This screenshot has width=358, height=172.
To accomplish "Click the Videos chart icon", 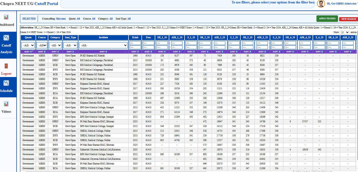I will (x=6, y=104).
